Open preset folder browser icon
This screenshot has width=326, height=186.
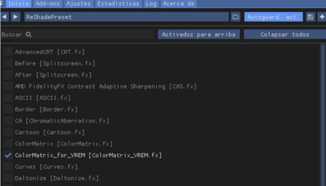click(x=236, y=17)
